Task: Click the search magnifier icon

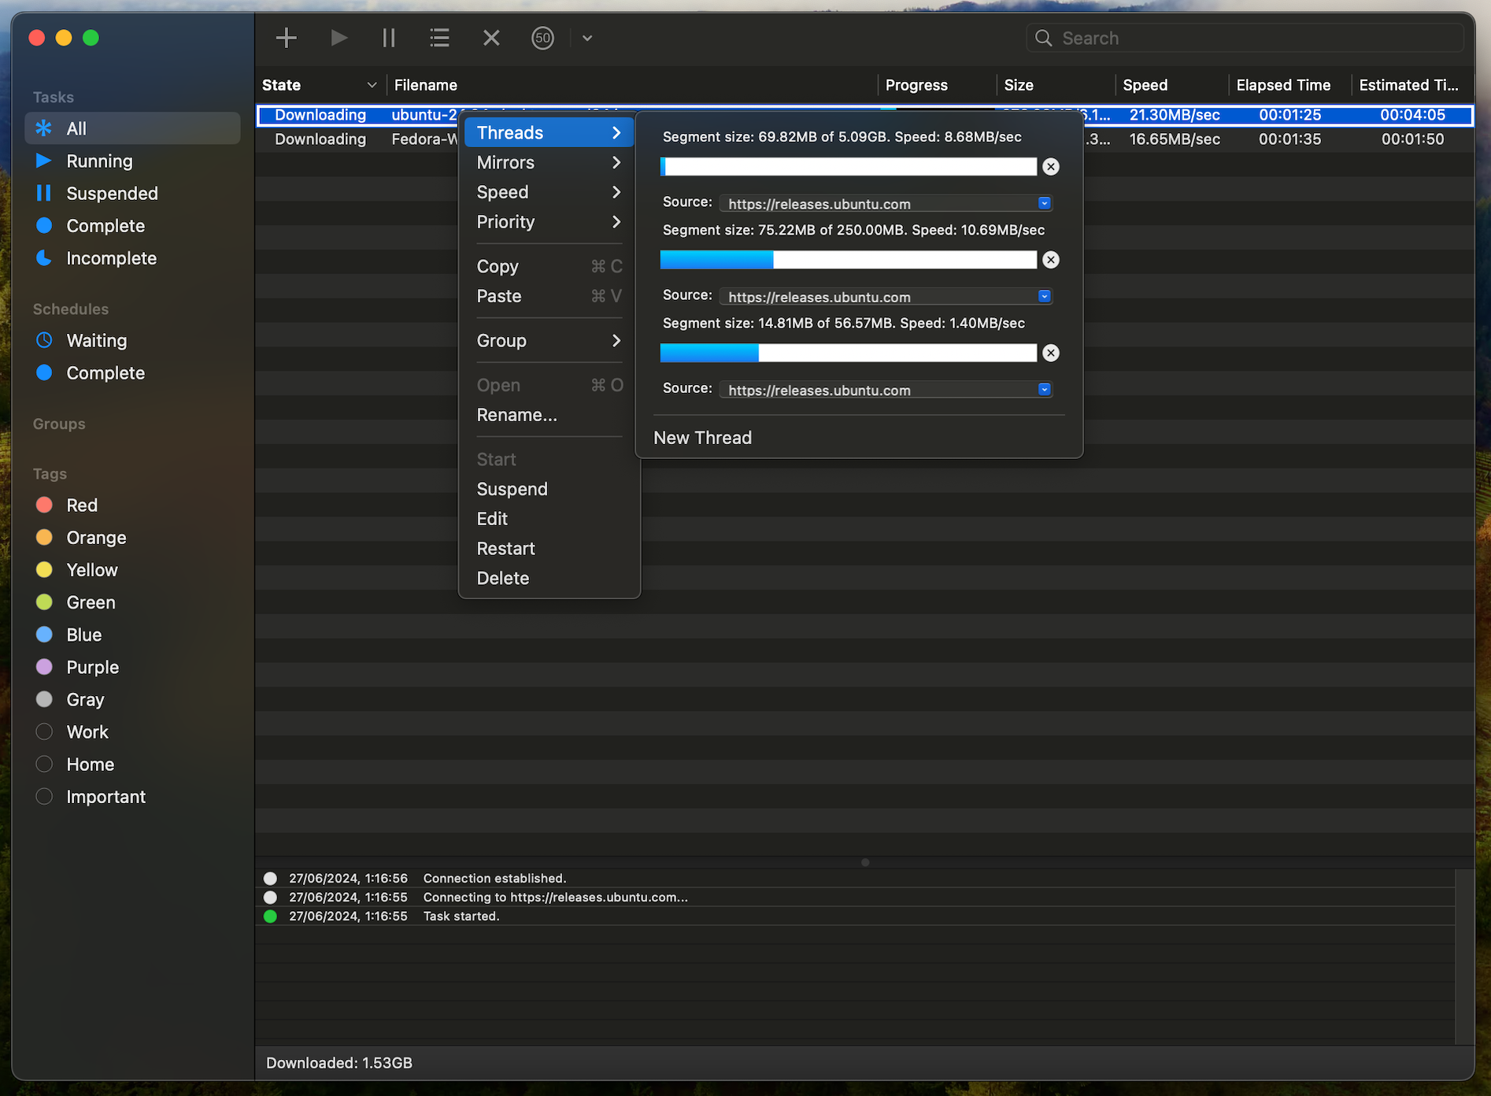Action: click(1044, 38)
